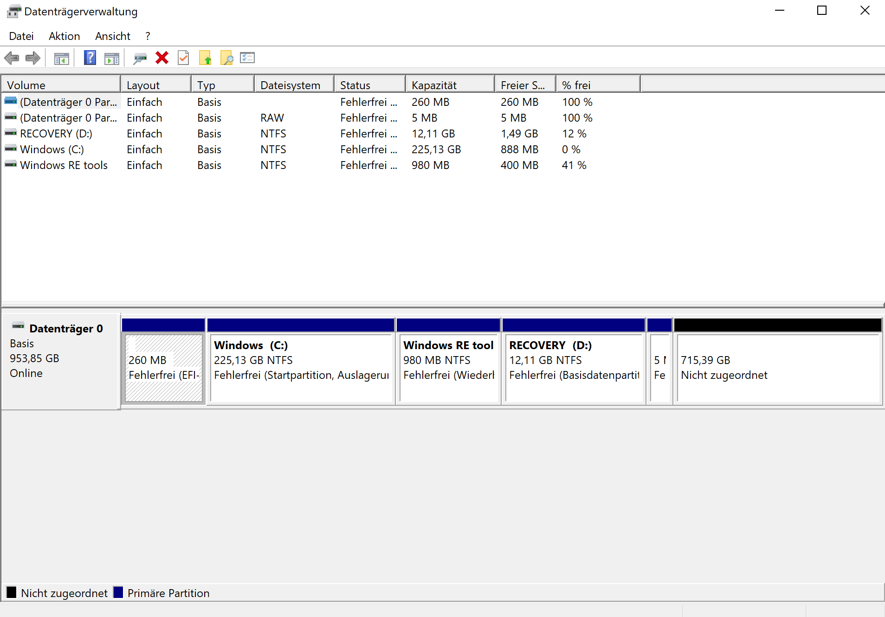Open the Ansicht menu
This screenshot has height=617, width=885.
coord(113,36)
